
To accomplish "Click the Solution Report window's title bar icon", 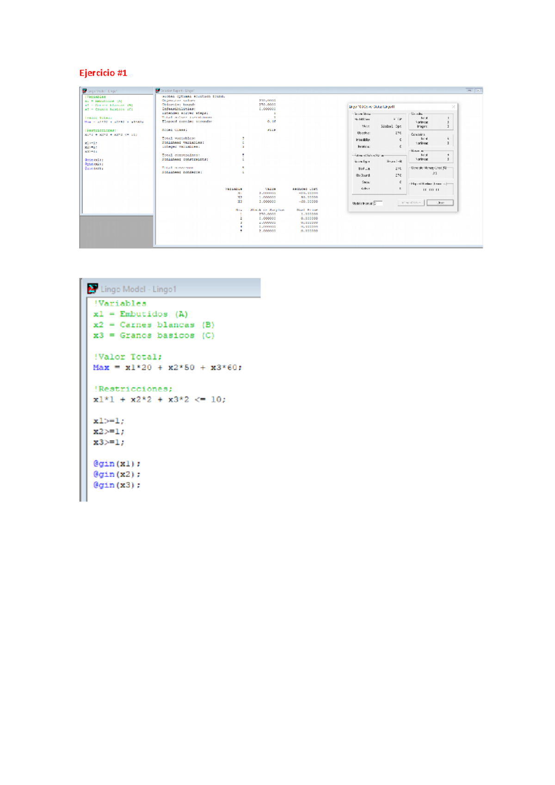I will (x=158, y=91).
